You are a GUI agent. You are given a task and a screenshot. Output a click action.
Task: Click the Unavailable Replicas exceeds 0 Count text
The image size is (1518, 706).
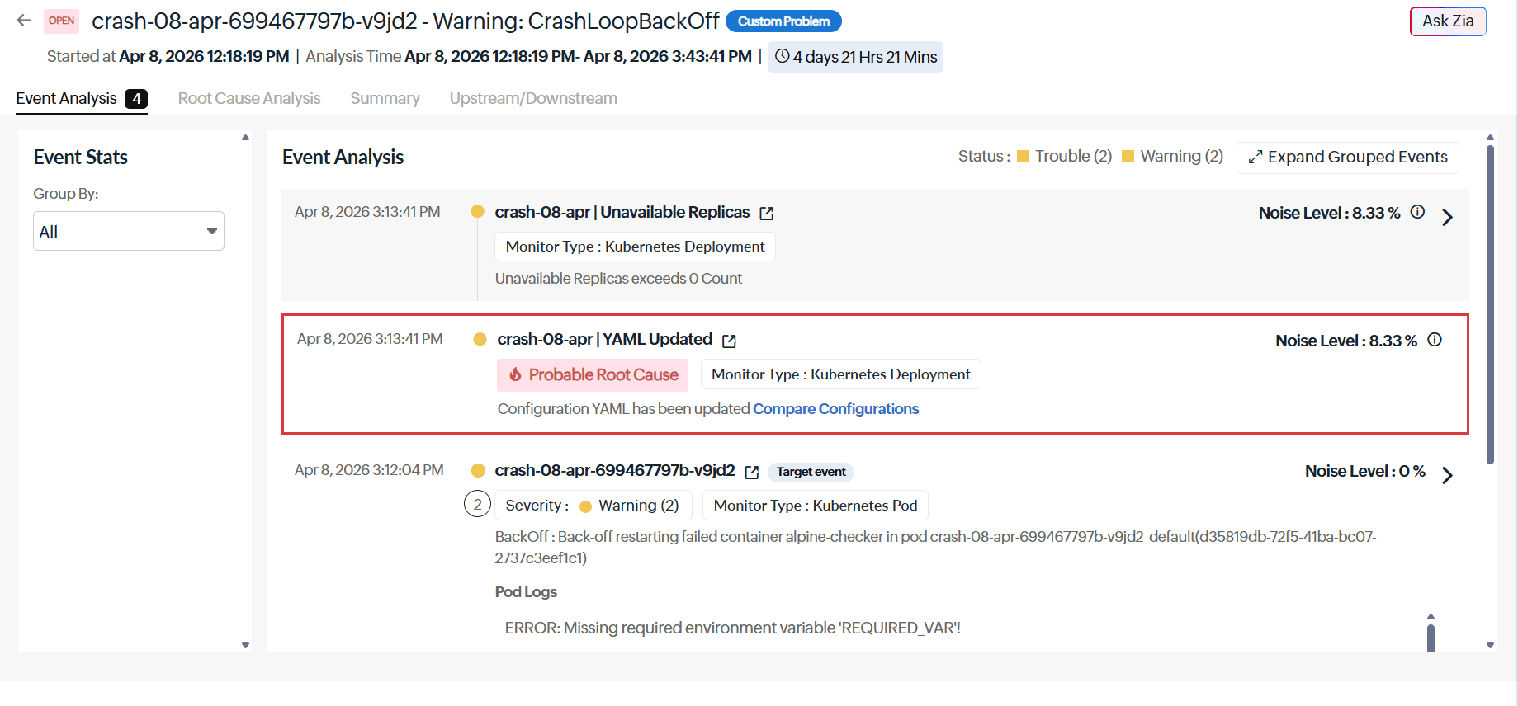[x=618, y=279]
